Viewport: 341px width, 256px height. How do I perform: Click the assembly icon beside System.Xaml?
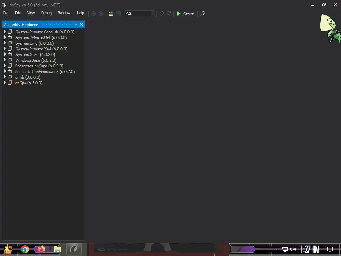[10, 54]
